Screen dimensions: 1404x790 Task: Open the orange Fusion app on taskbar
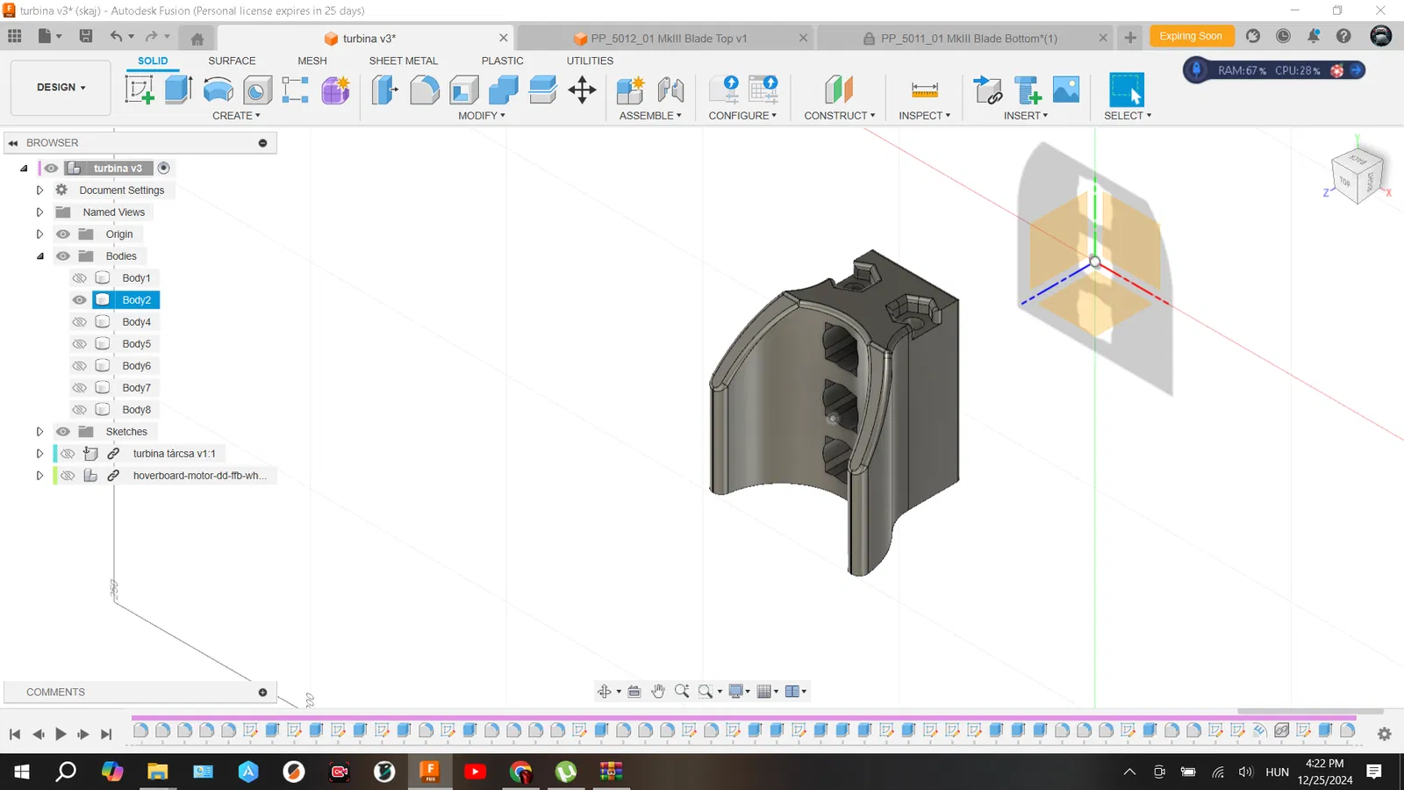pyautogui.click(x=430, y=772)
